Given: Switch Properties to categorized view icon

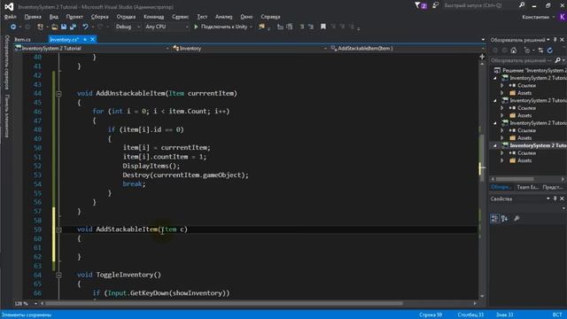Looking at the screenshot, I should click(x=494, y=218).
